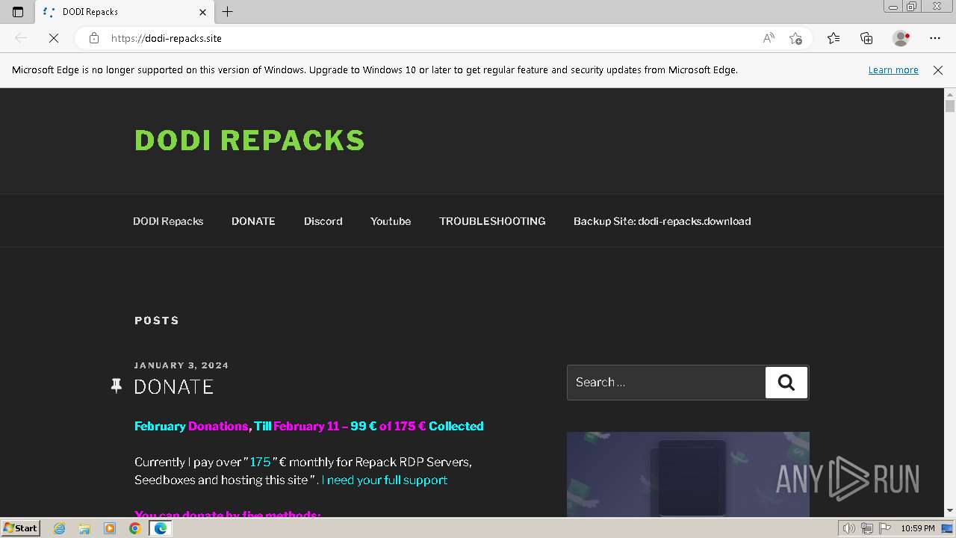Image resolution: width=956 pixels, height=538 pixels.
Task: Open the Favorites list
Action: (x=834, y=38)
